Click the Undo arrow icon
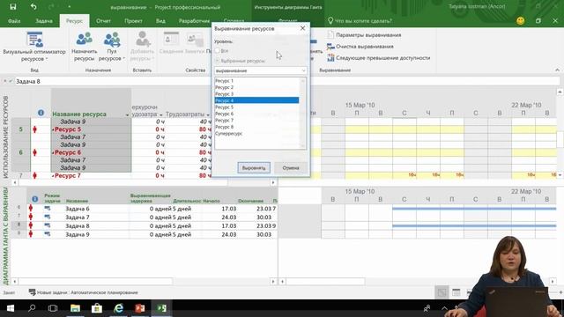The image size is (564, 317). point(33,6)
